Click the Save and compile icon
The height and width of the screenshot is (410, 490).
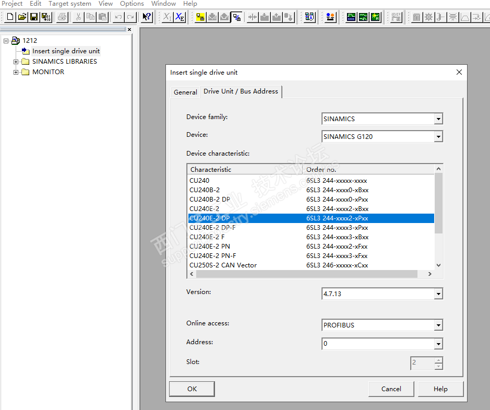click(46, 17)
